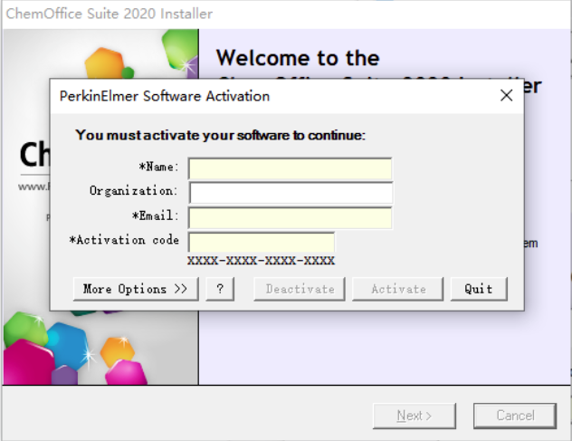
Task: Click the *Activation code label
Action: (124, 240)
